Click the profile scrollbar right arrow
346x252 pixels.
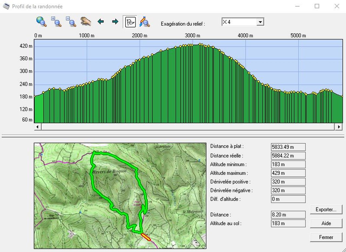[338, 127]
